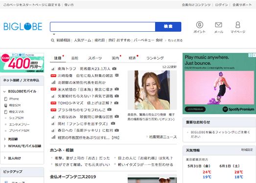Close the Spotify advertisement
Image resolution: width=256 pixels, height=183 pixels.
(254, 55)
